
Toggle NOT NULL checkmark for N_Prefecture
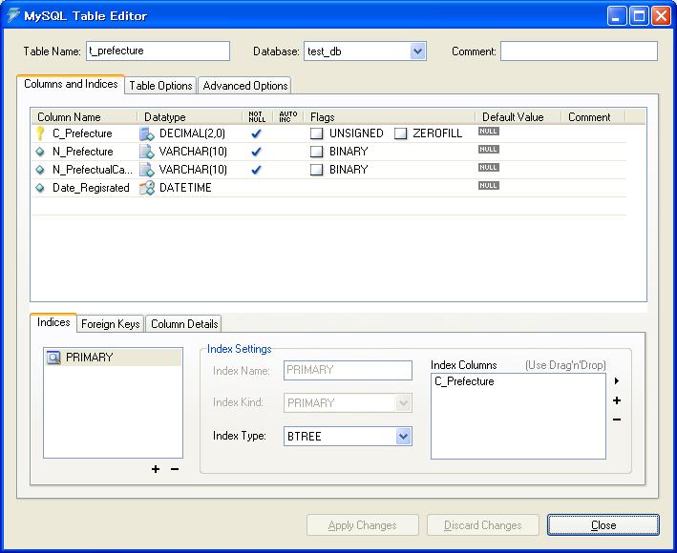click(256, 152)
